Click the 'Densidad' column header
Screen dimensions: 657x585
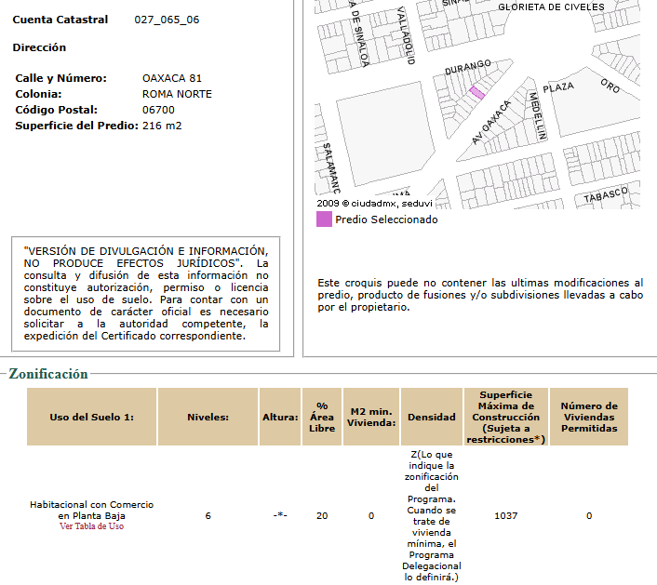432,418
